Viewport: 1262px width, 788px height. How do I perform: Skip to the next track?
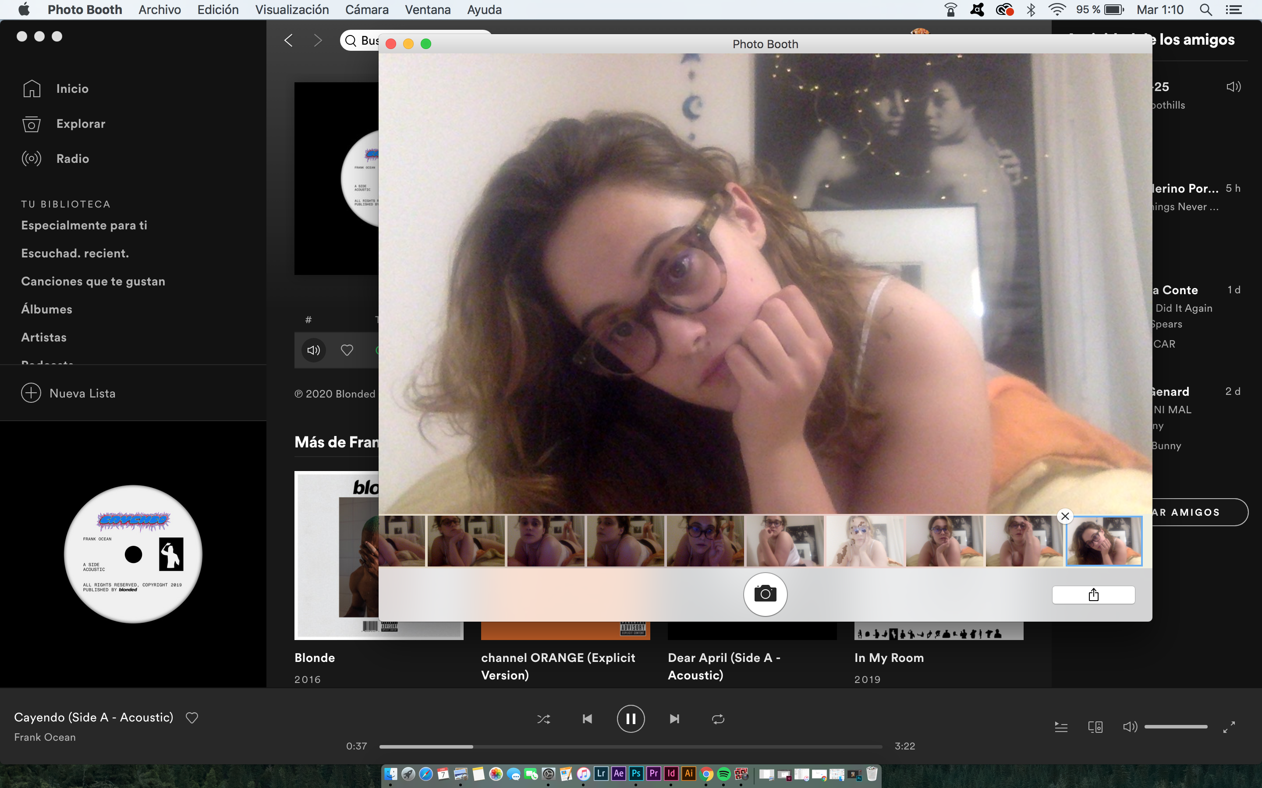click(x=674, y=719)
